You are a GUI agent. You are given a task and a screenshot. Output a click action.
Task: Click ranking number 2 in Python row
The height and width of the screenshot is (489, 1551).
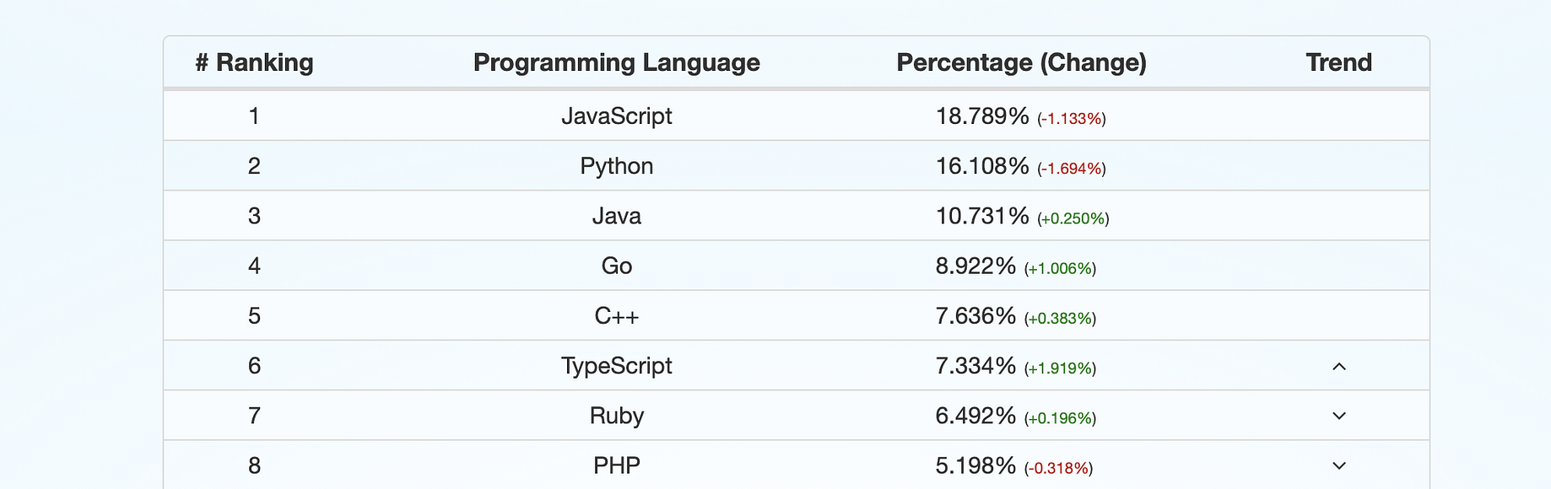pyautogui.click(x=254, y=166)
